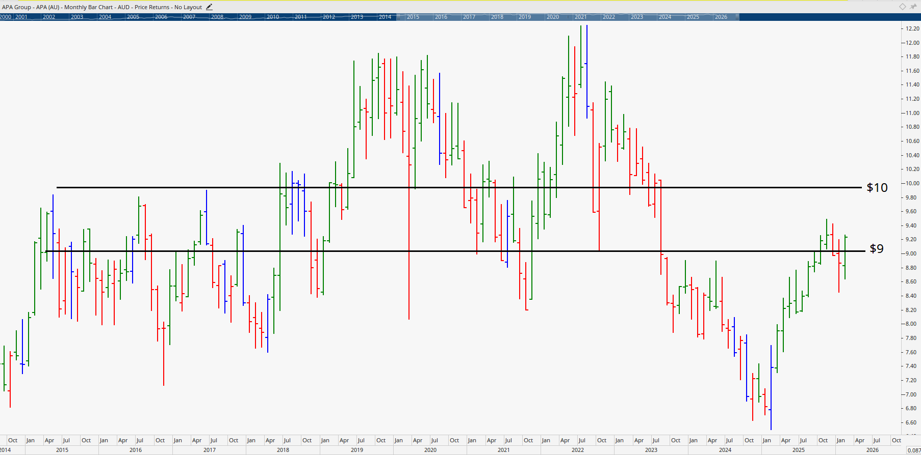Click the 2023 year label on bottom axis
The width and height of the screenshot is (921, 455).
pos(651,450)
